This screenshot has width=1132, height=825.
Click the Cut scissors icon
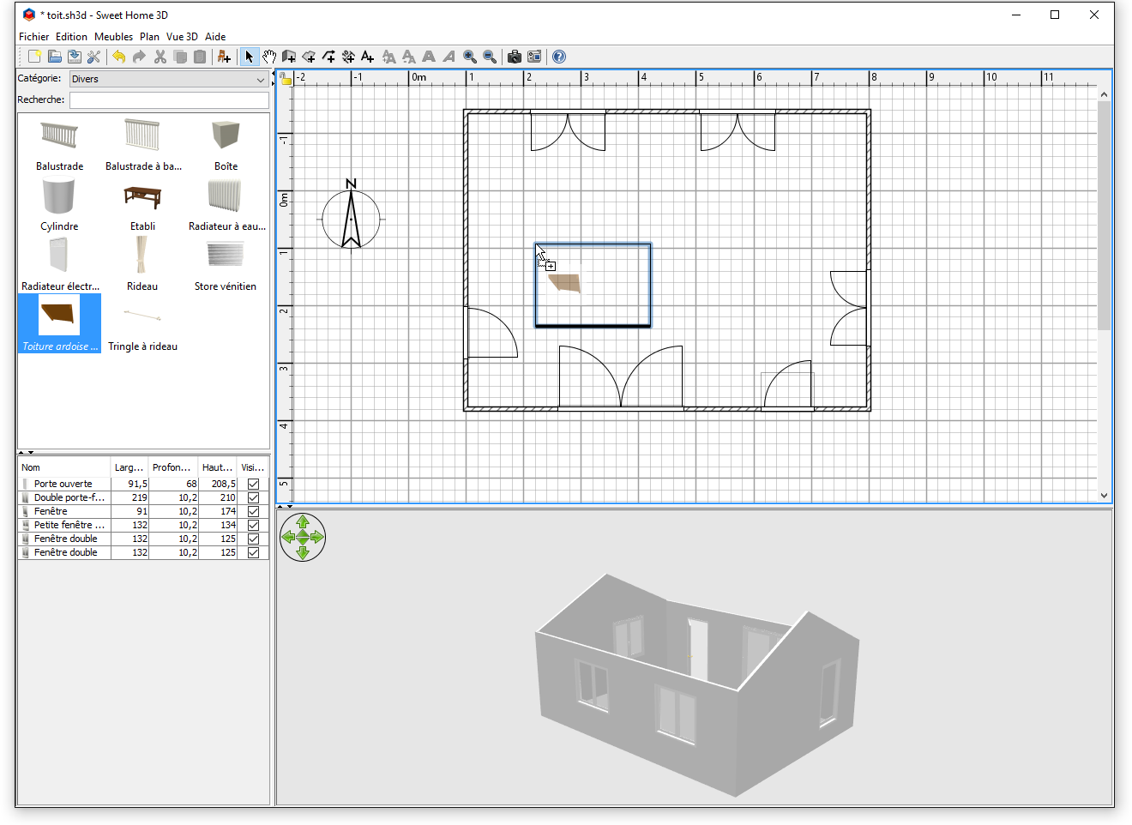160,57
